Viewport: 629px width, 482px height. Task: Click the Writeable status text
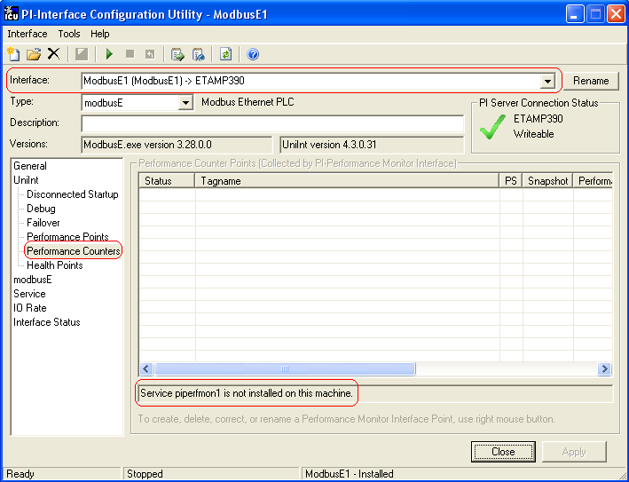[x=533, y=134]
